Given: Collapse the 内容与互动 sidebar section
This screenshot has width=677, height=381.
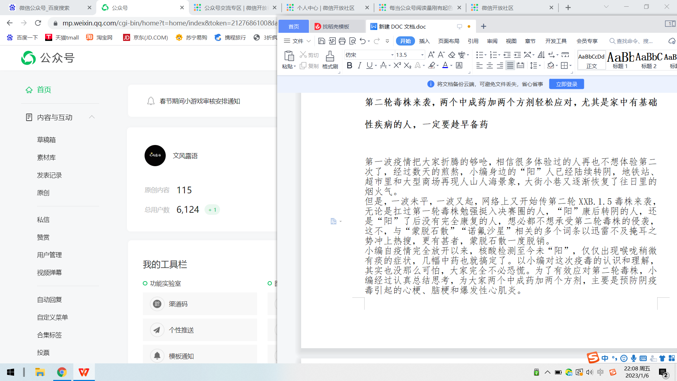Looking at the screenshot, I should (92, 117).
